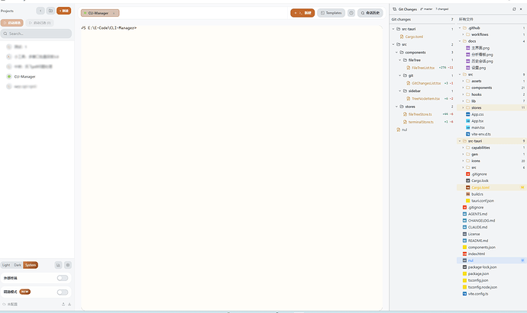The width and height of the screenshot is (527, 313).
Task: Collapse the docs folder in all files
Action: click(460, 41)
